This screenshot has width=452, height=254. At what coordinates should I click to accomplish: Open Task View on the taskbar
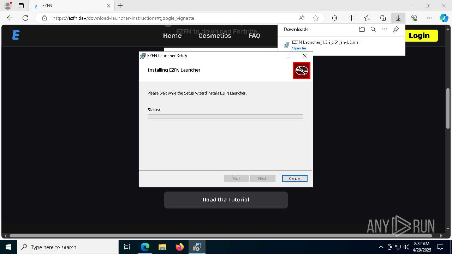tap(127, 247)
